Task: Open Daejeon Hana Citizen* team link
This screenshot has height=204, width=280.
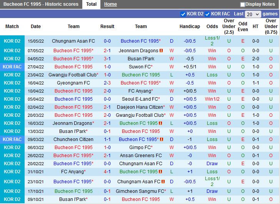Action: [141, 107]
